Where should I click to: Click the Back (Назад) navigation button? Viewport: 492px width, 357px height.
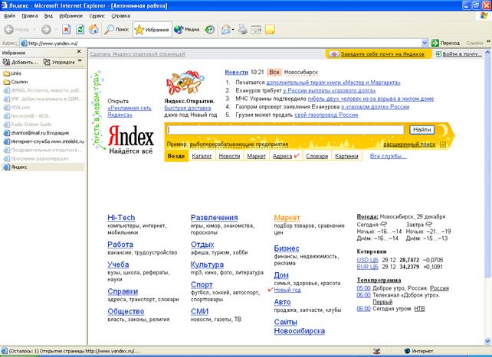18,30
